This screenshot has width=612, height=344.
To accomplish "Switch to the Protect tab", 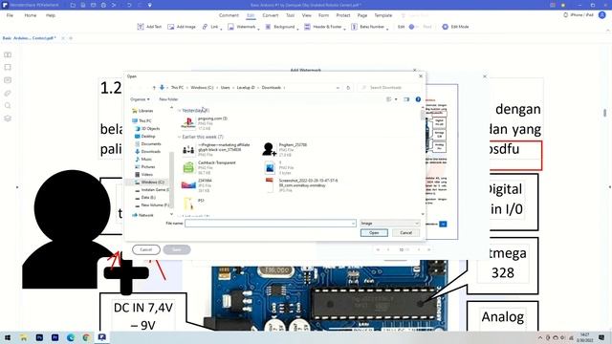I will click(x=343, y=15).
